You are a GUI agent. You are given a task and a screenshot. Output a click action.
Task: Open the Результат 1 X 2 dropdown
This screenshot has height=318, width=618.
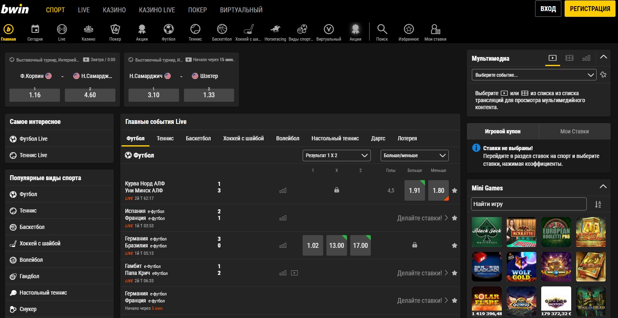click(x=336, y=156)
